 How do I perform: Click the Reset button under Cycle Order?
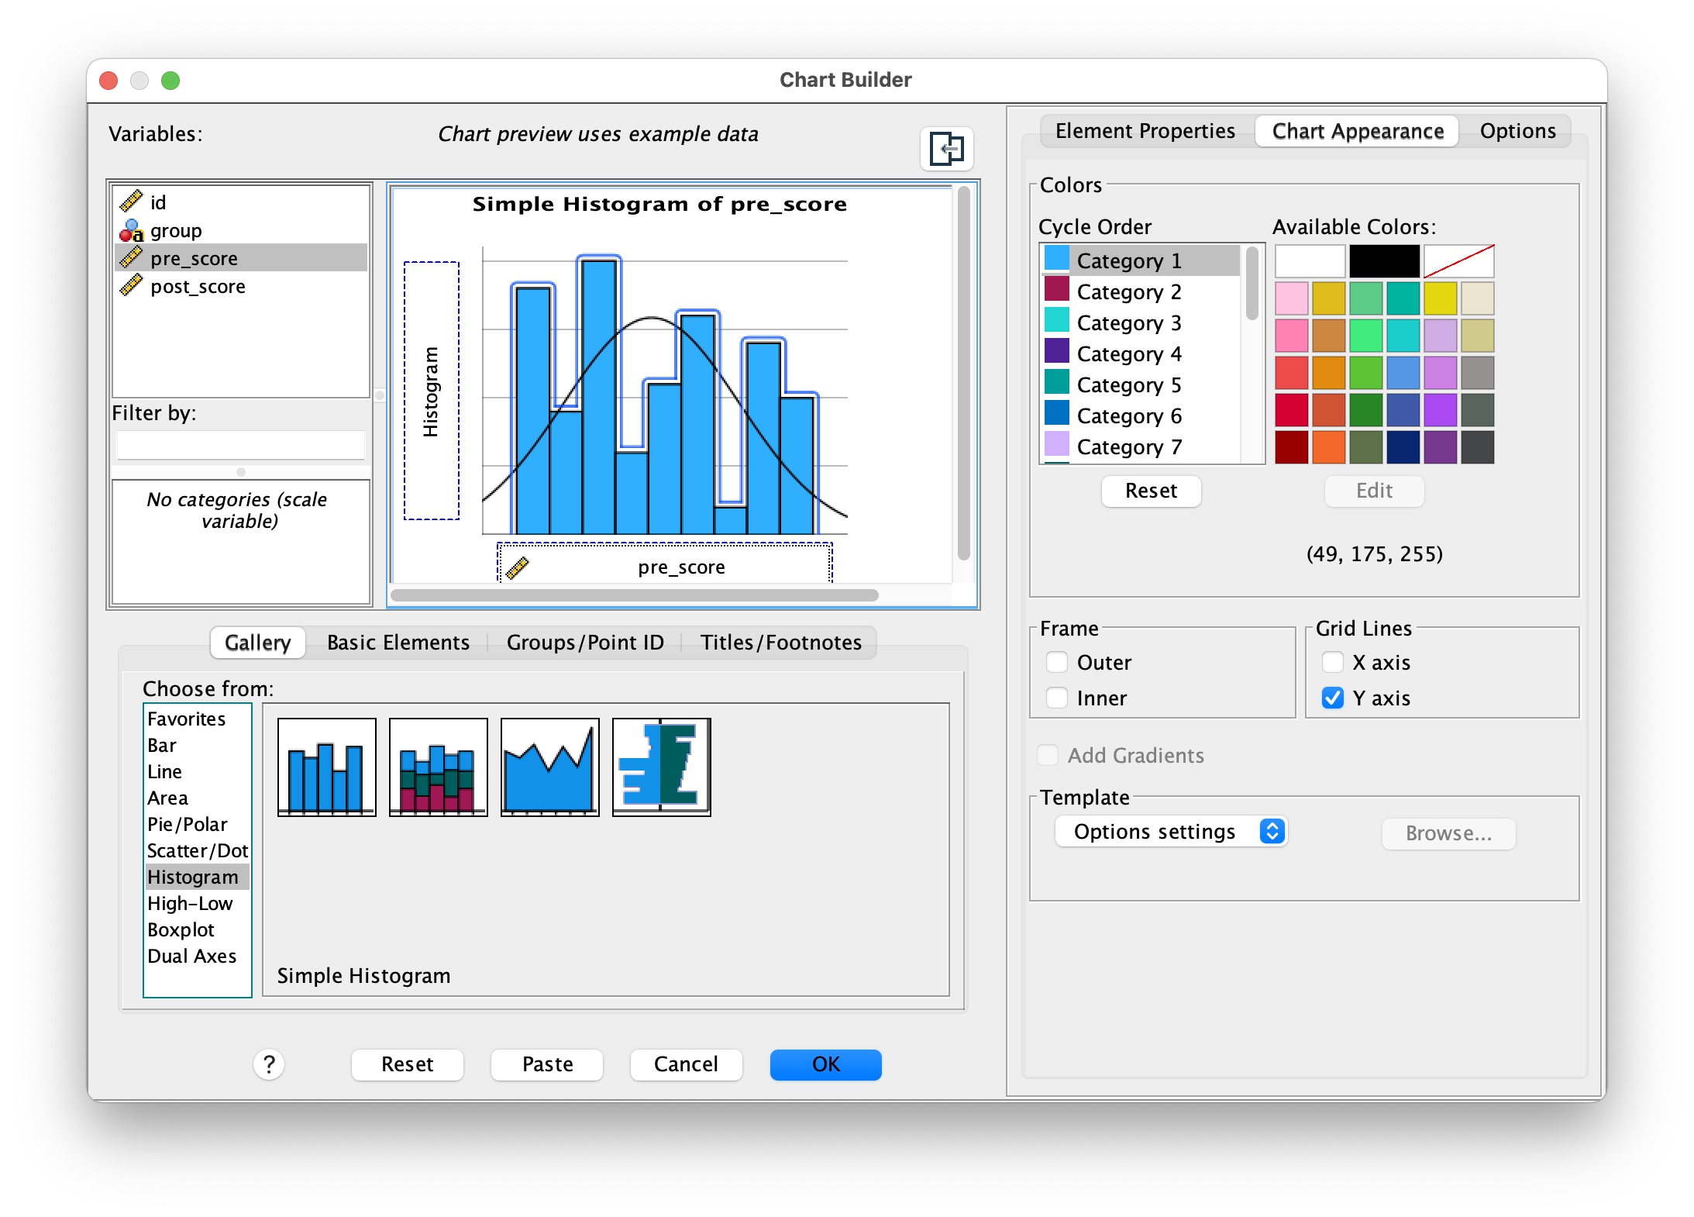[x=1151, y=491]
